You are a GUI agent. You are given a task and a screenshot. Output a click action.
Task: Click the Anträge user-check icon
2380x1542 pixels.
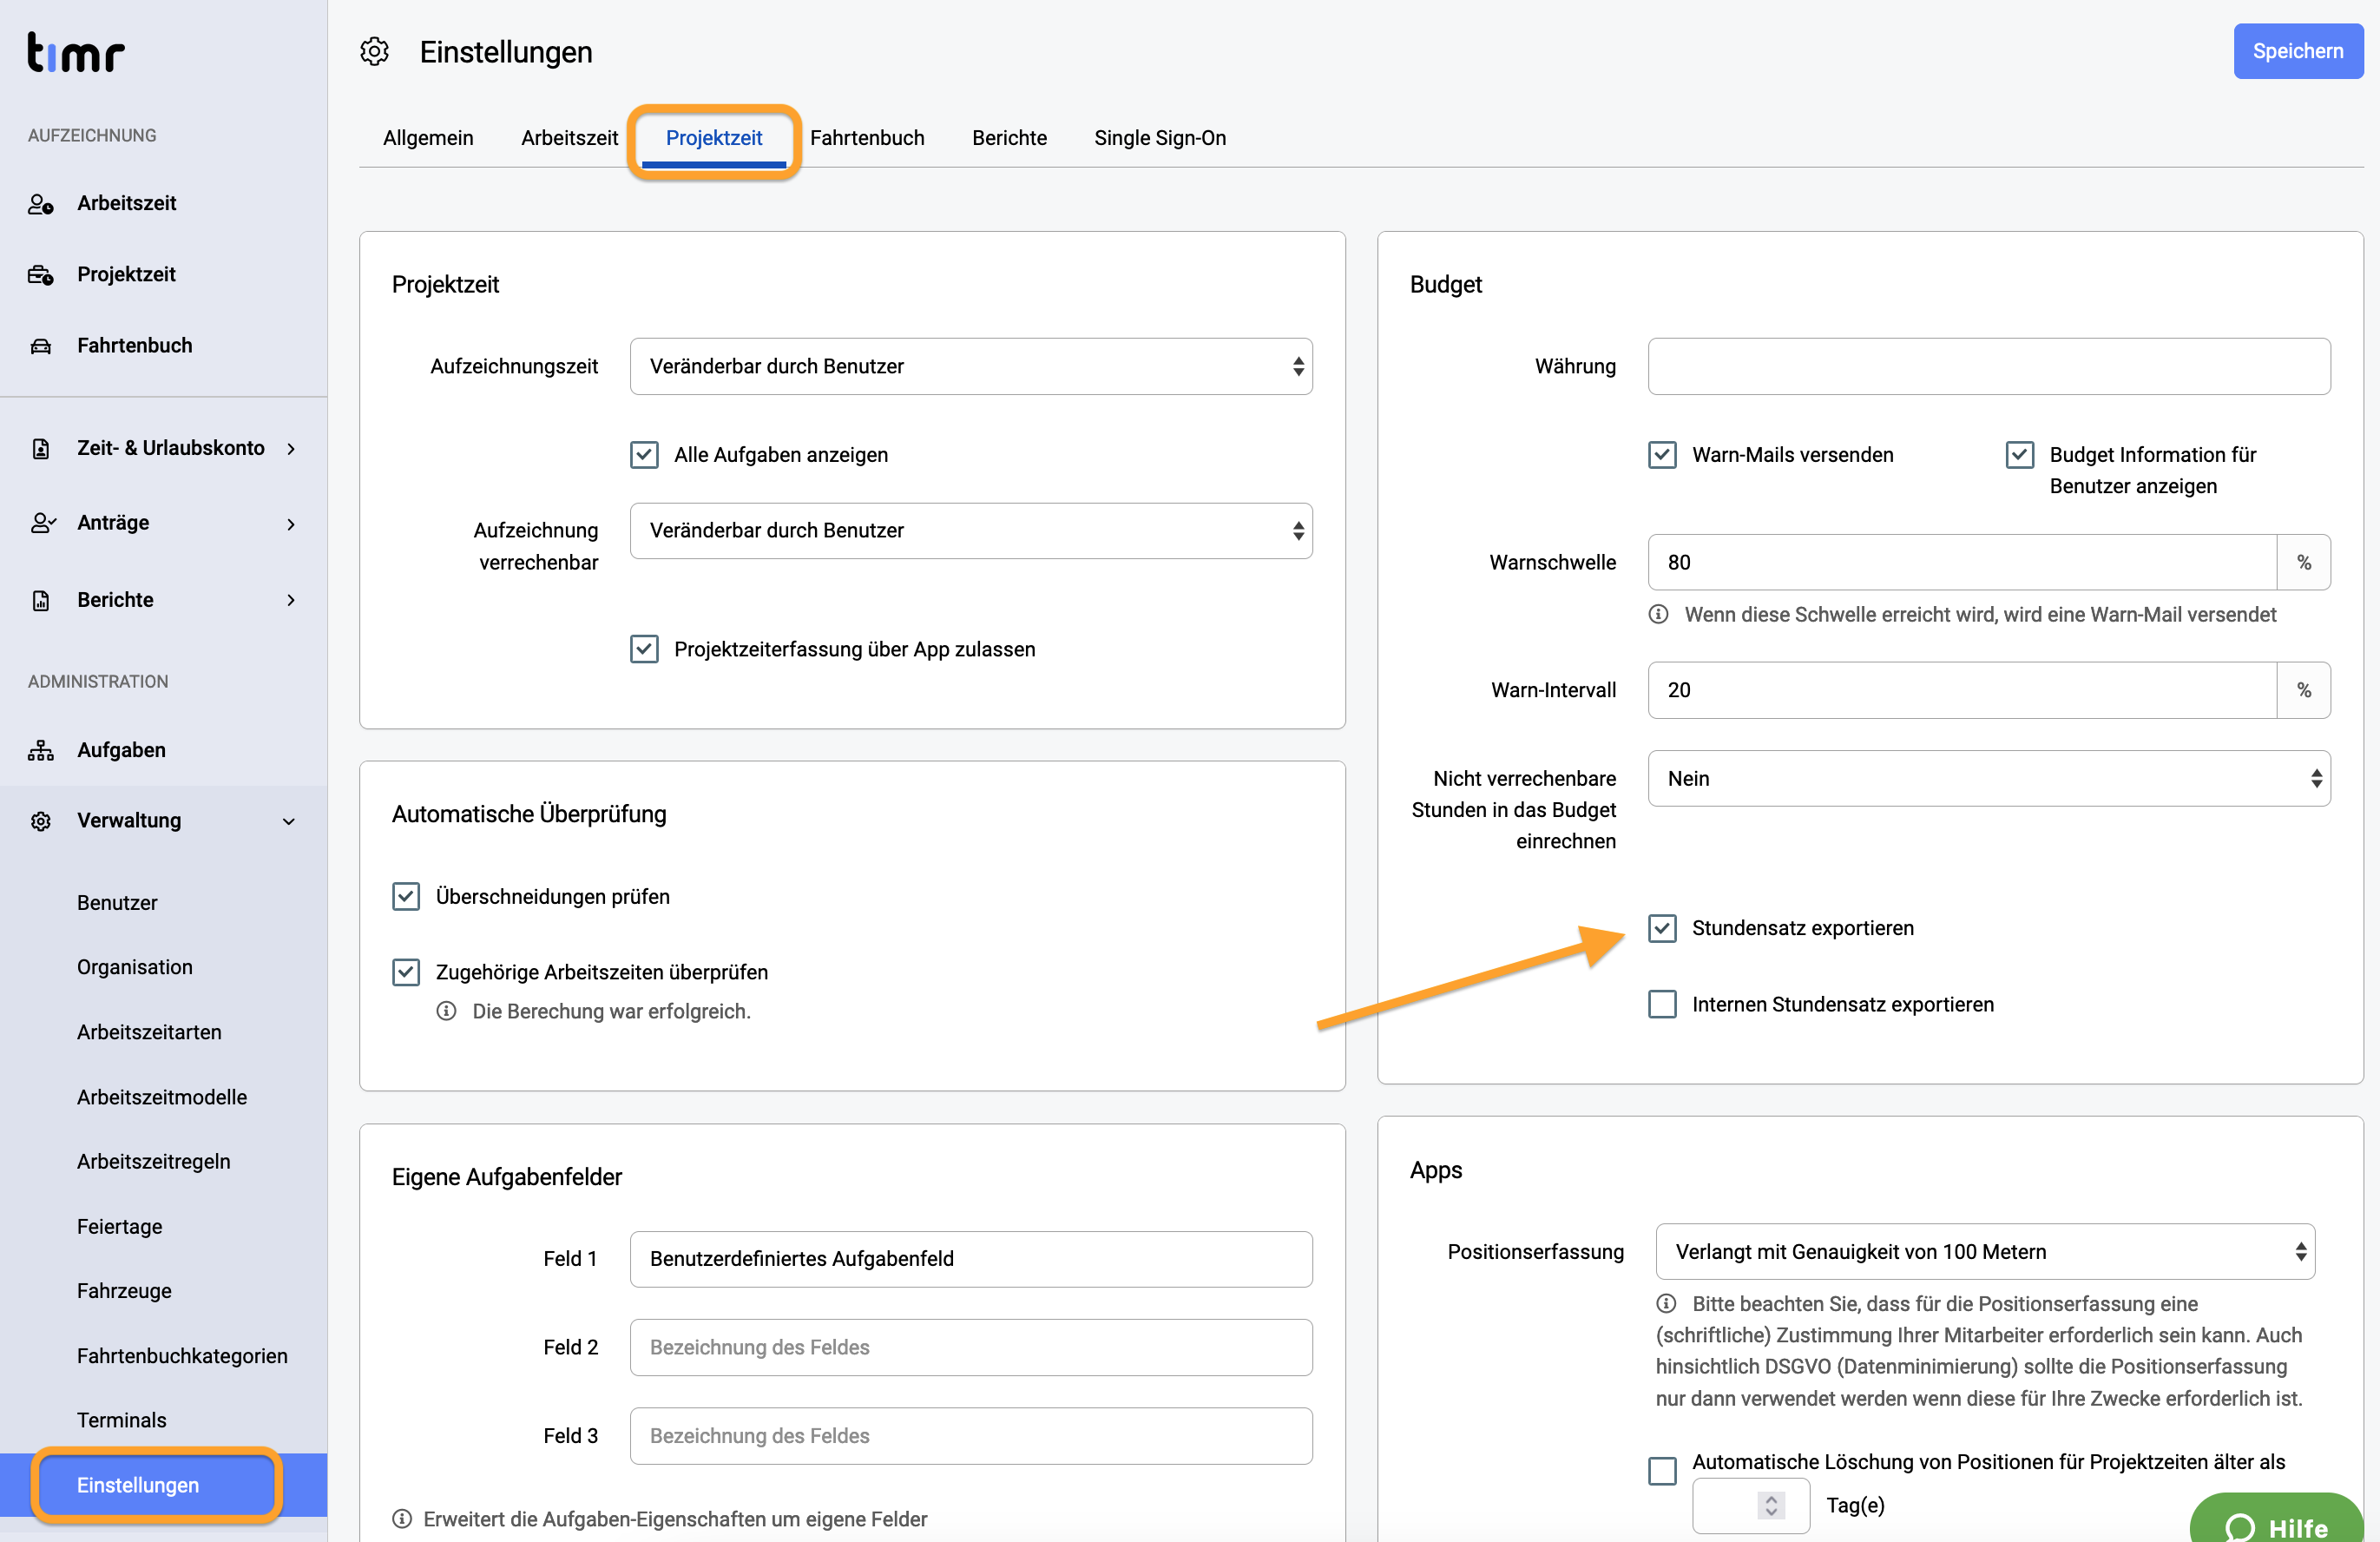coord(42,523)
